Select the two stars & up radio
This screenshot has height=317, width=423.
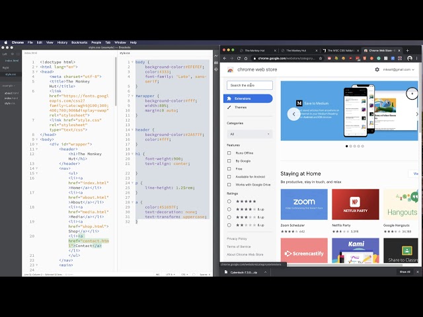[229, 225]
